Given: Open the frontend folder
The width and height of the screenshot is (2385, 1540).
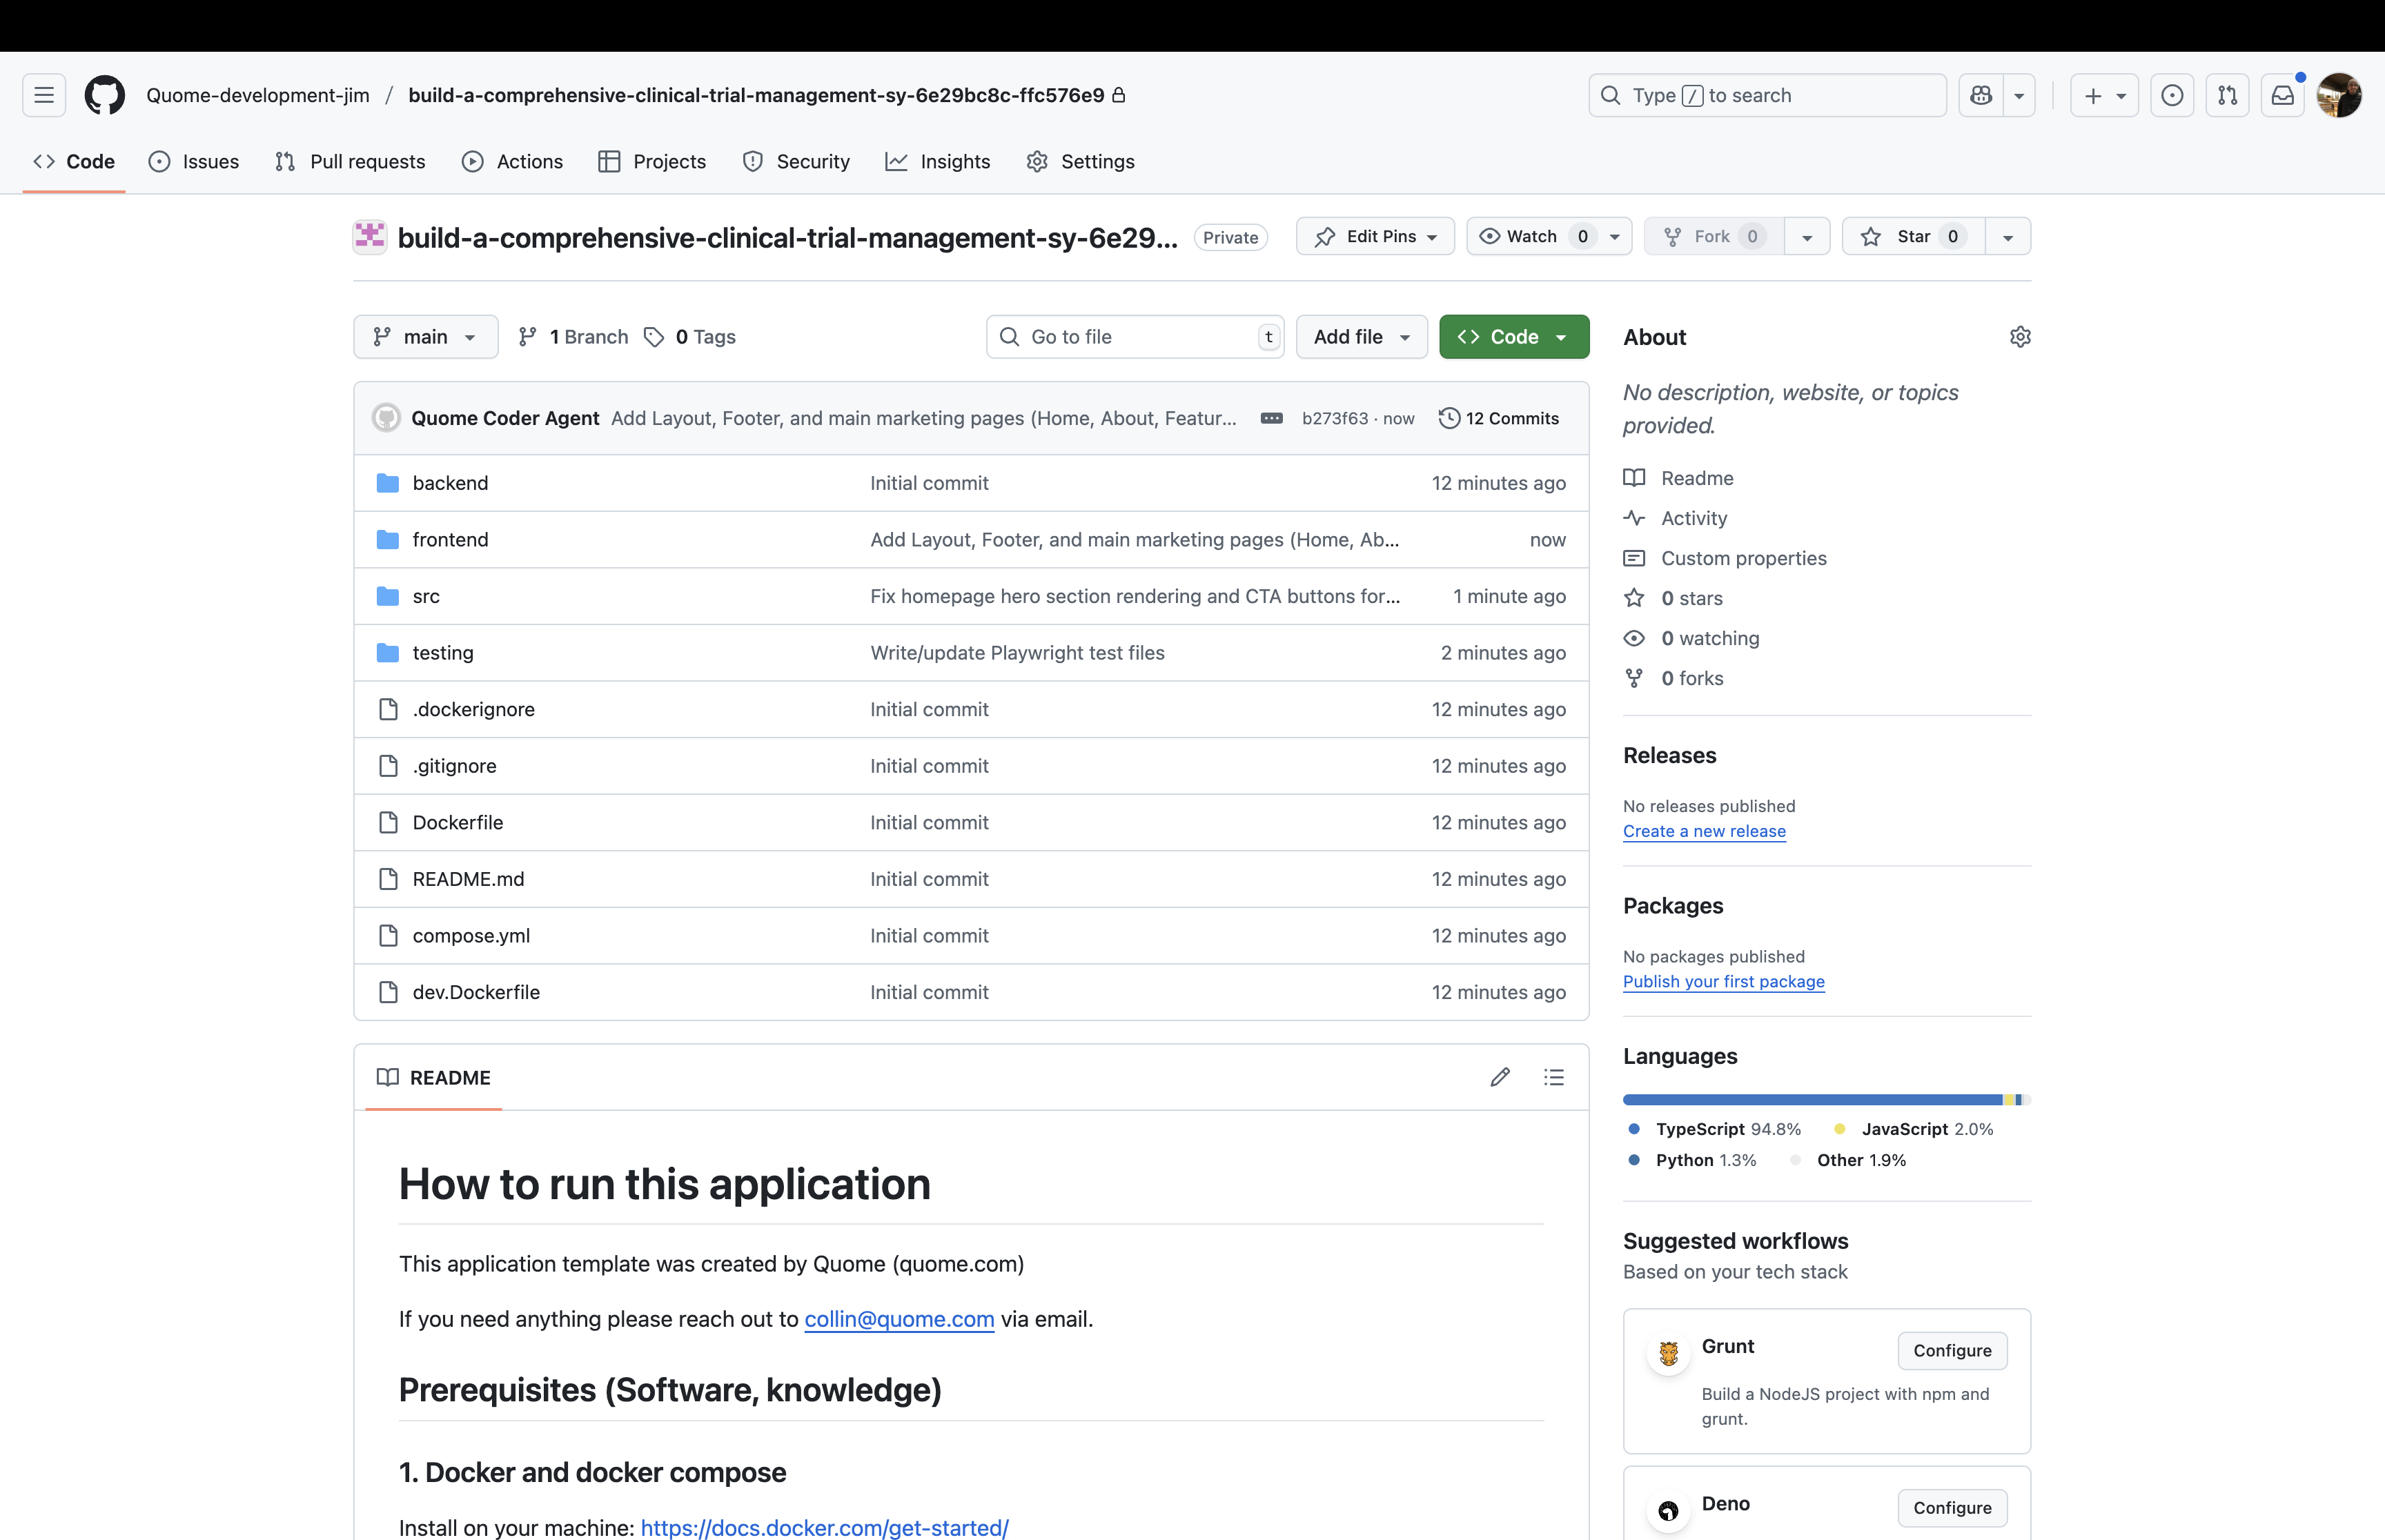Looking at the screenshot, I should click(x=451, y=539).
